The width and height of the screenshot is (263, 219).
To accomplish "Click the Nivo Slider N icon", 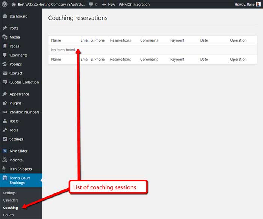I will 5,151.
